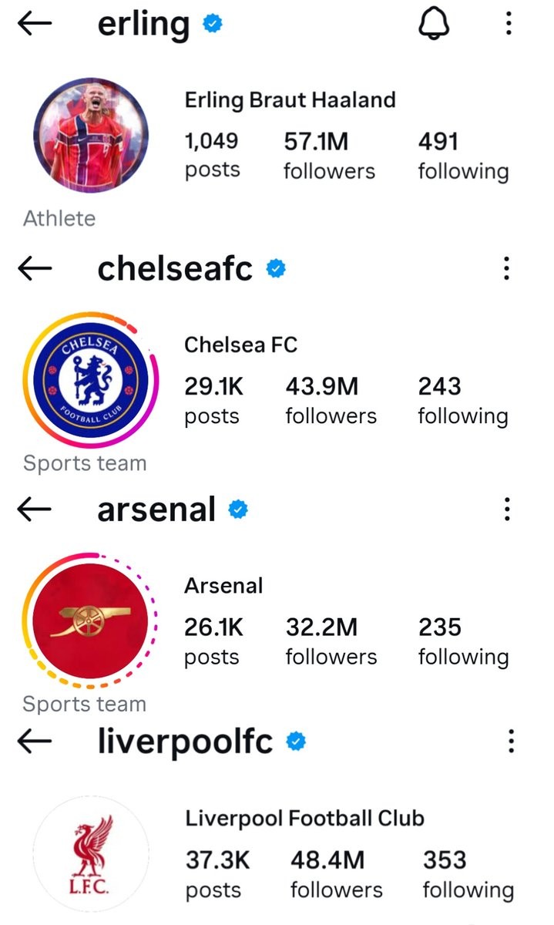The height and width of the screenshot is (925, 554).
Task: Open Chelsea FC story from profile picture
Action: click(91, 381)
